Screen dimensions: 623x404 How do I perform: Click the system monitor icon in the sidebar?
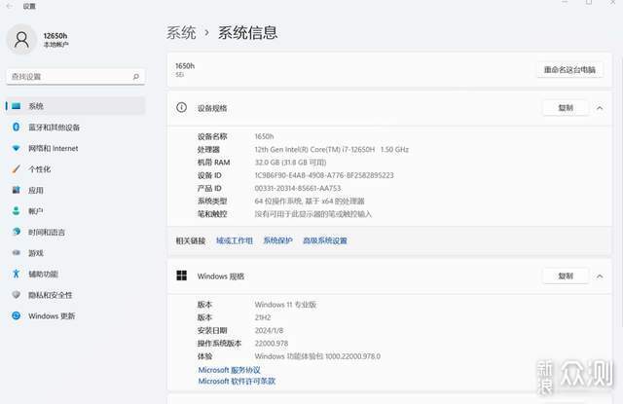(16, 106)
